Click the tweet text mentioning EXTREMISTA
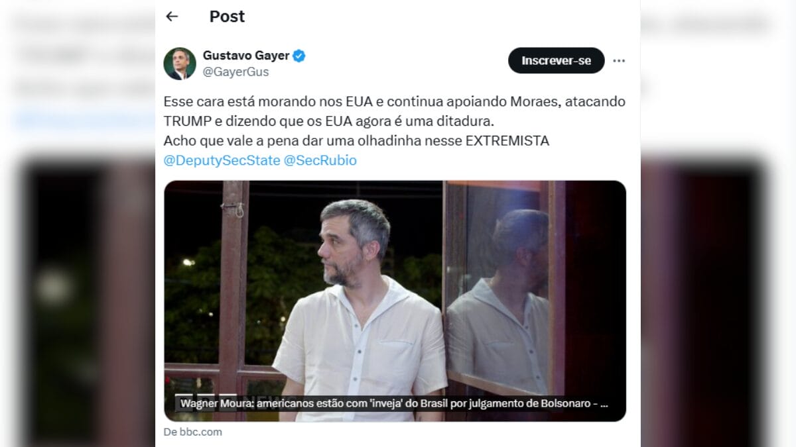This screenshot has width=796, height=447. pyautogui.click(x=356, y=141)
